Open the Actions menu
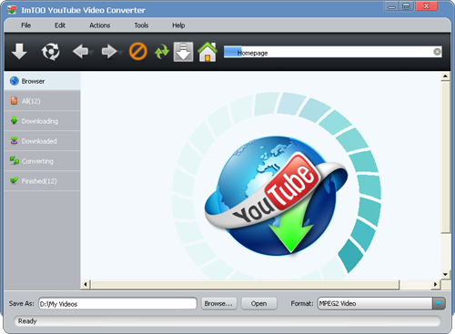Image resolution: width=455 pixels, height=334 pixels. pyautogui.click(x=99, y=25)
